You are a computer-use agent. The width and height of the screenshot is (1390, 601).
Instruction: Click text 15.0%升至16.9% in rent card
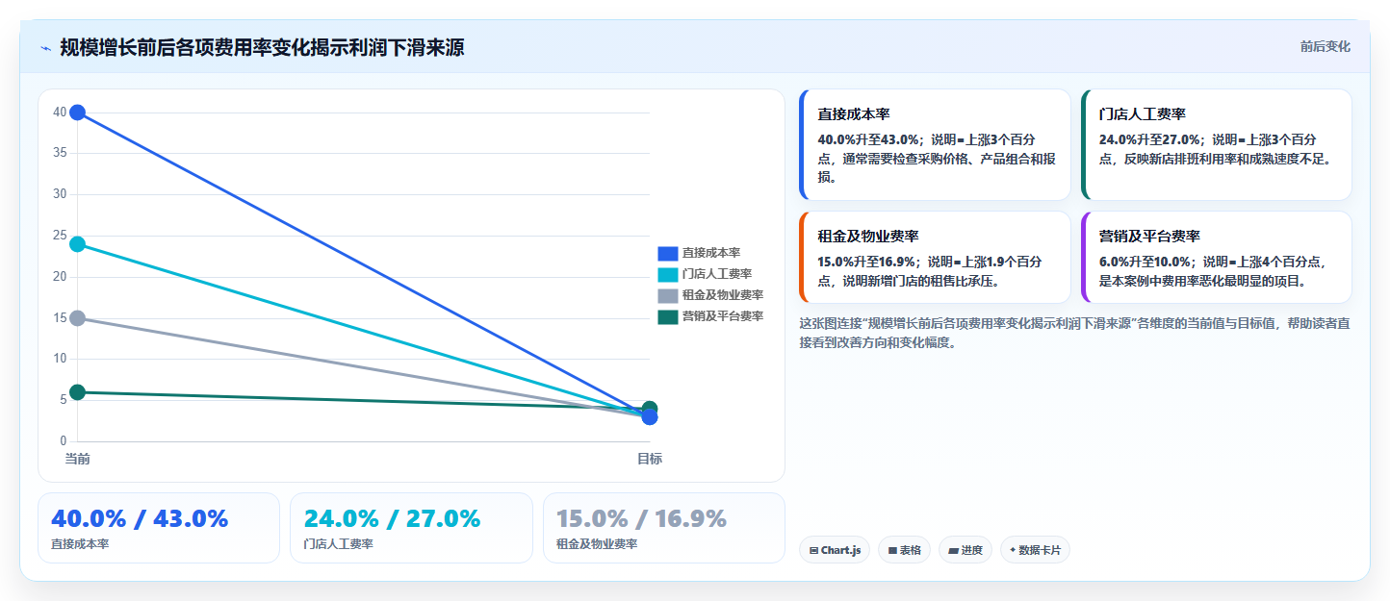tap(867, 262)
